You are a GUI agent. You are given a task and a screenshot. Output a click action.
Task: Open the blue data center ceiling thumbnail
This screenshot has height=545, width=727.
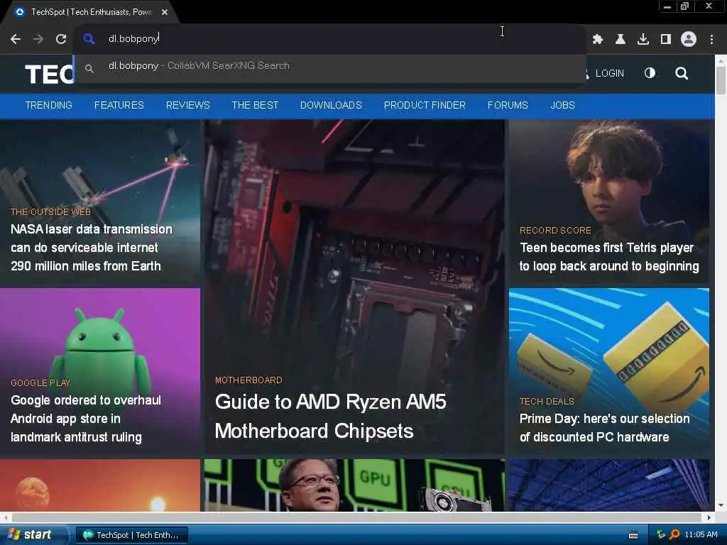(x=608, y=485)
